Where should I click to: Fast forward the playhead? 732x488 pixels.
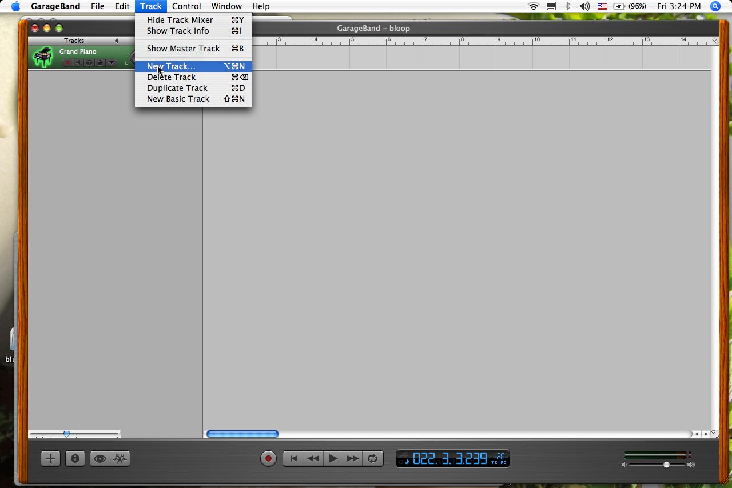(353, 458)
